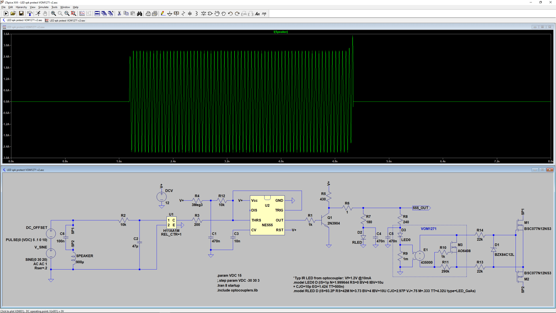Open the Hierarchy menu

[x=21, y=7]
